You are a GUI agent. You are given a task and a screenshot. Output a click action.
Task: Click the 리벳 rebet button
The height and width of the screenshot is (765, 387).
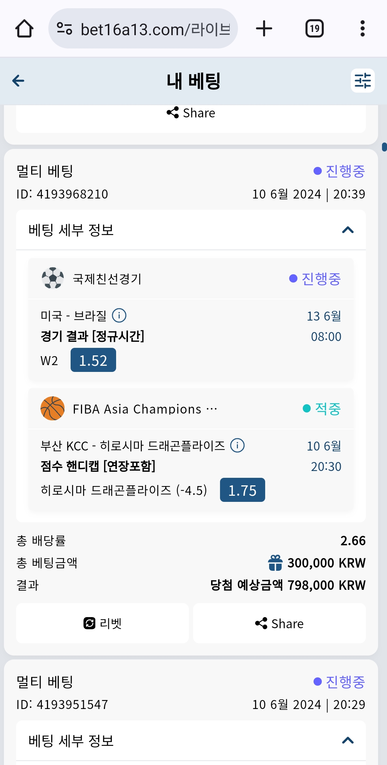102,623
